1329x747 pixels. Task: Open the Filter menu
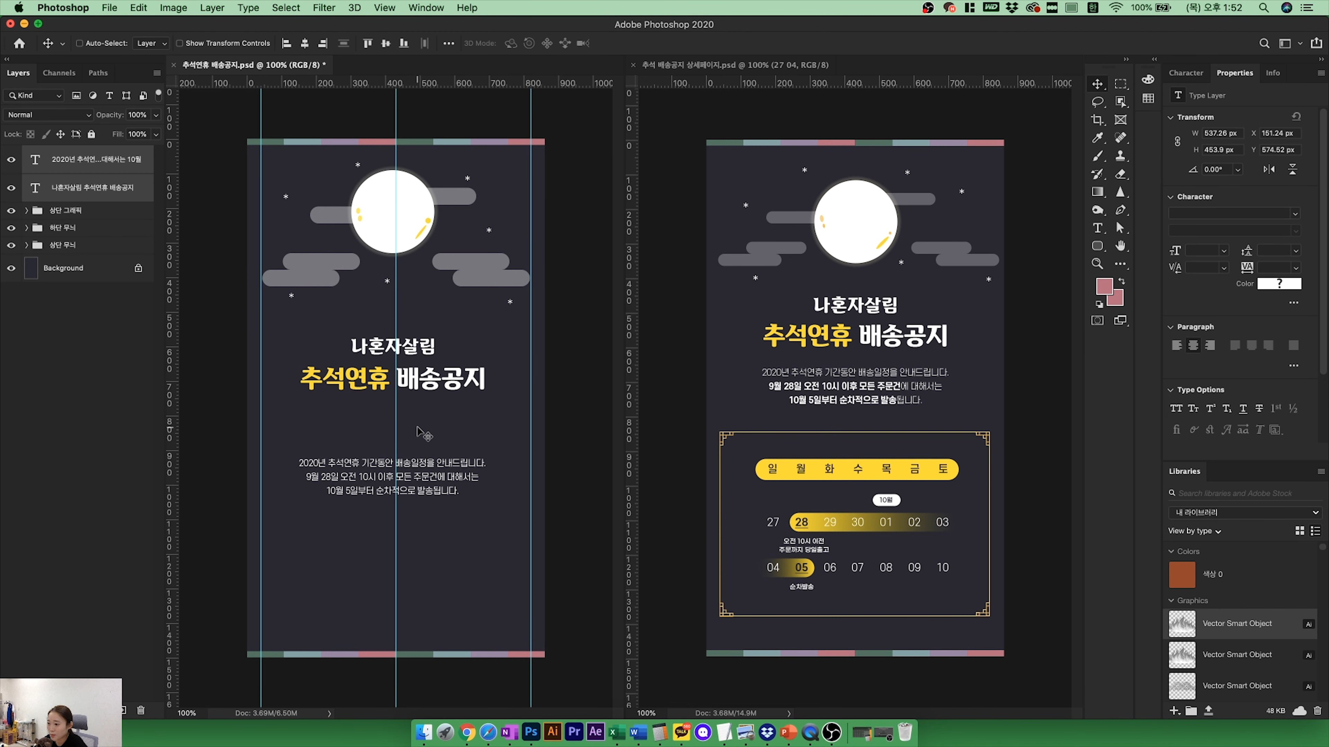coord(324,8)
